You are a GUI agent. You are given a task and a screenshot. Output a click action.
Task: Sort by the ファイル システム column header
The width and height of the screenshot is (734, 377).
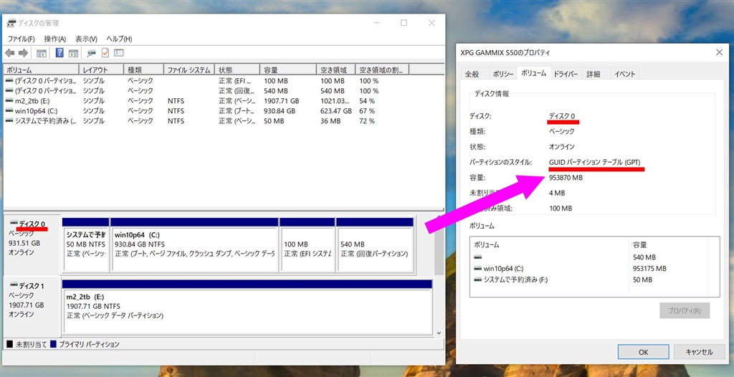click(189, 70)
